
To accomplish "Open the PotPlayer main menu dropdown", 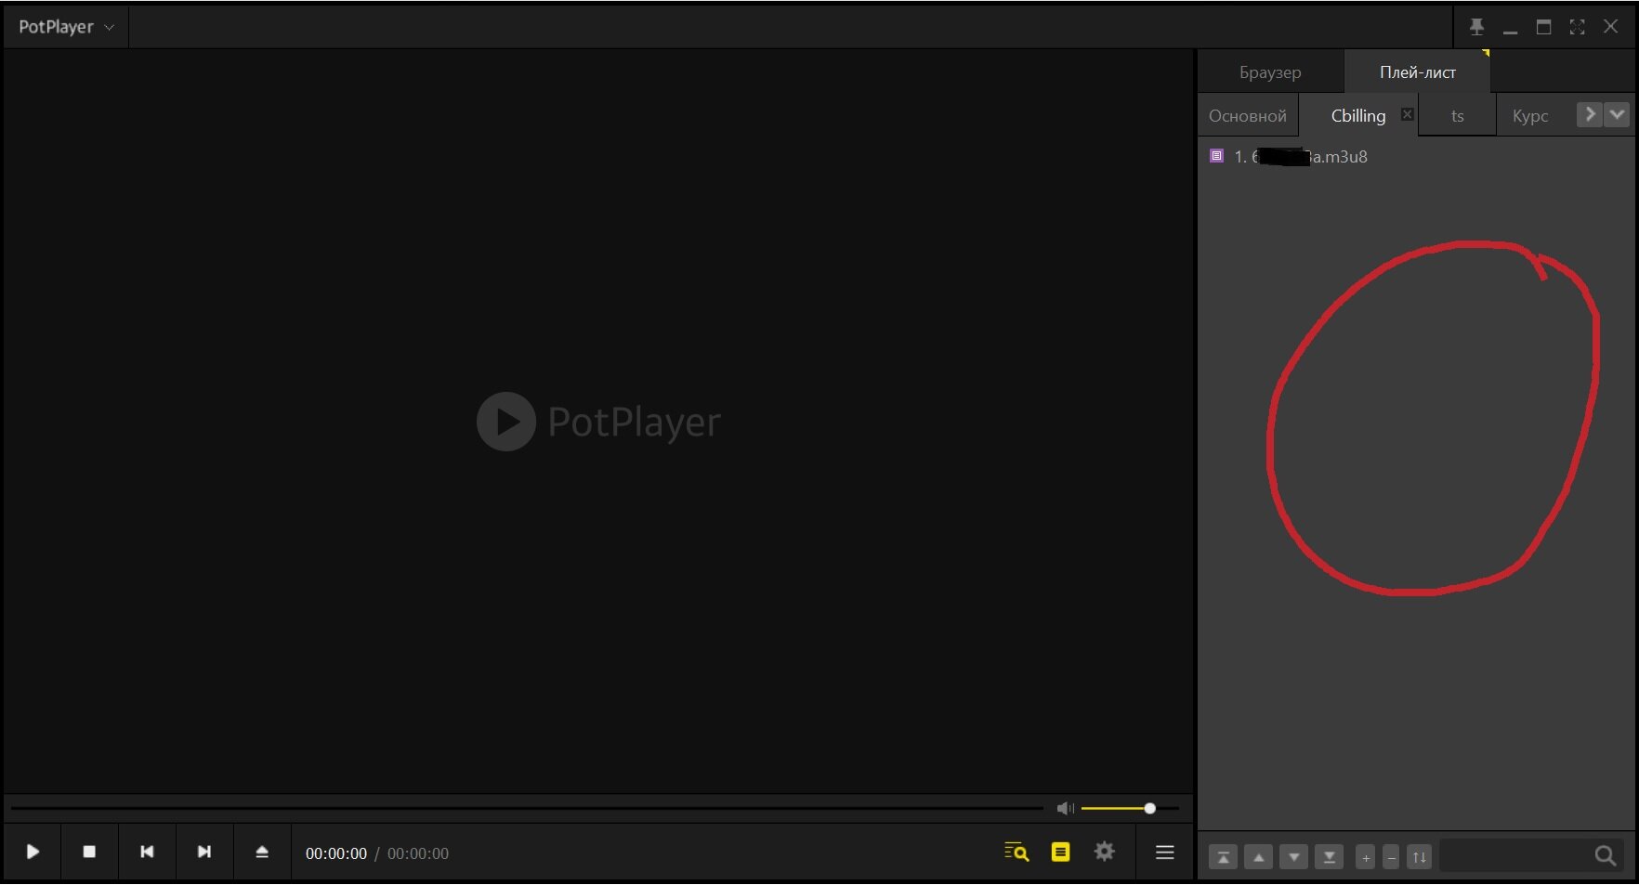I will pyautogui.click(x=65, y=27).
